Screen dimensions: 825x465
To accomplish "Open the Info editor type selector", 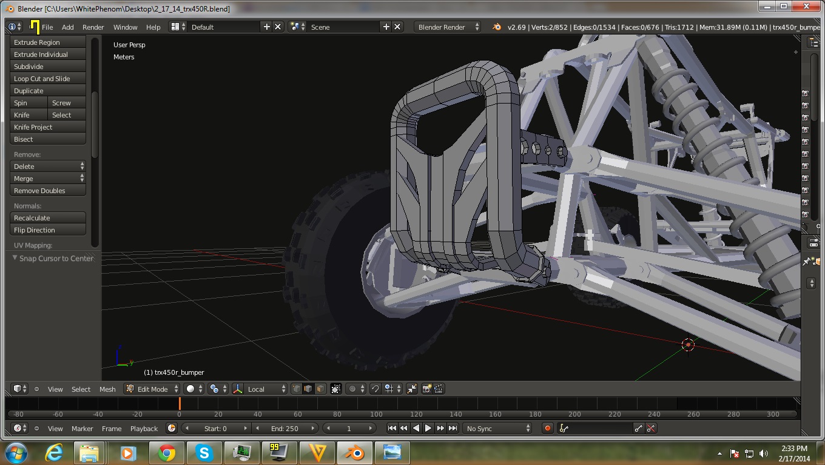I will tap(15, 27).
